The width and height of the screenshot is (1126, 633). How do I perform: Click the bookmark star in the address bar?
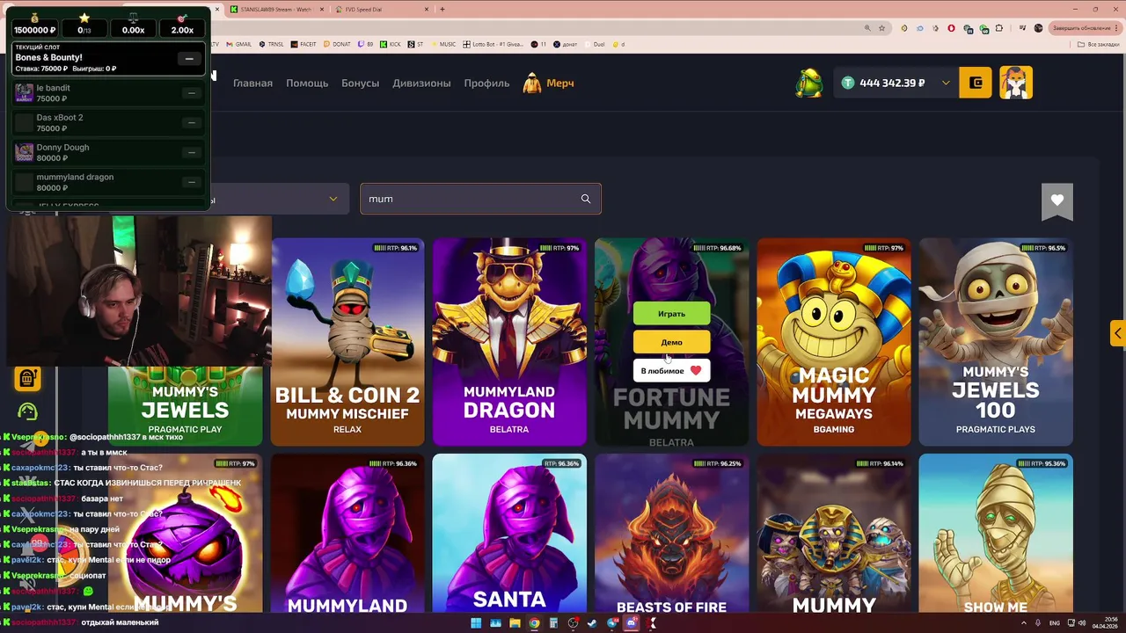[881, 28]
